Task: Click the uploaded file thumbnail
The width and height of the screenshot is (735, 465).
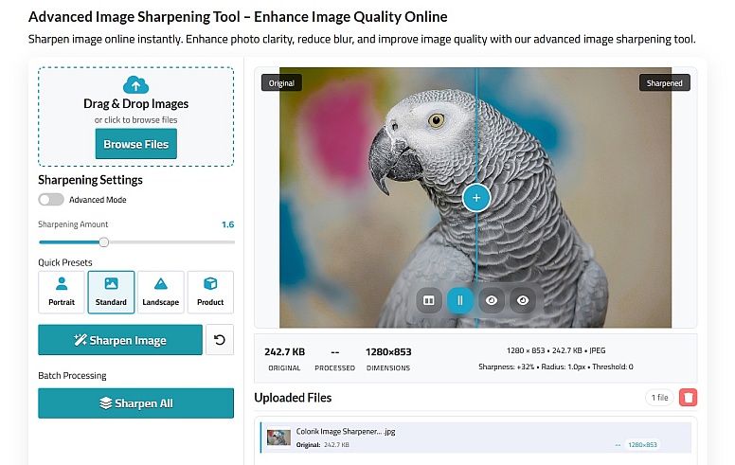Action: coord(278,438)
